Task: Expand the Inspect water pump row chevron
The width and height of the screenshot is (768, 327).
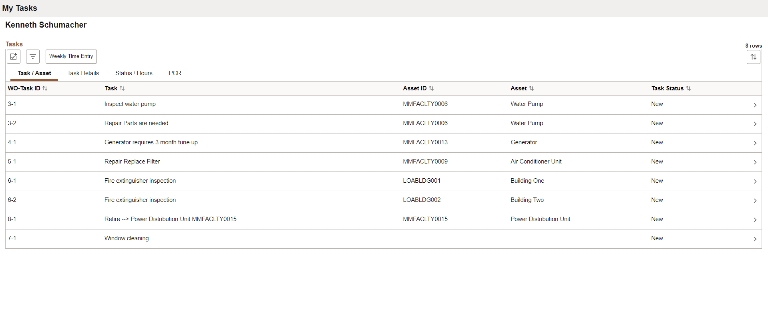Action: tap(755, 105)
